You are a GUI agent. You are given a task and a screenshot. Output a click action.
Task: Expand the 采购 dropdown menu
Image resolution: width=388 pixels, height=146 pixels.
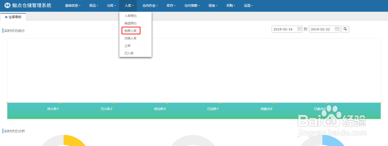point(230,5)
